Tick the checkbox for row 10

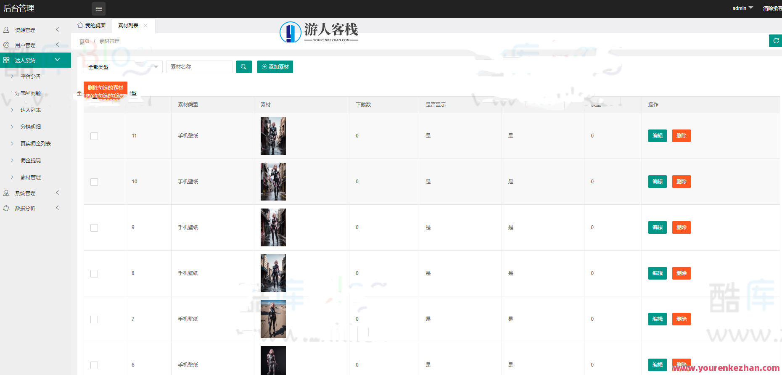pyautogui.click(x=94, y=182)
